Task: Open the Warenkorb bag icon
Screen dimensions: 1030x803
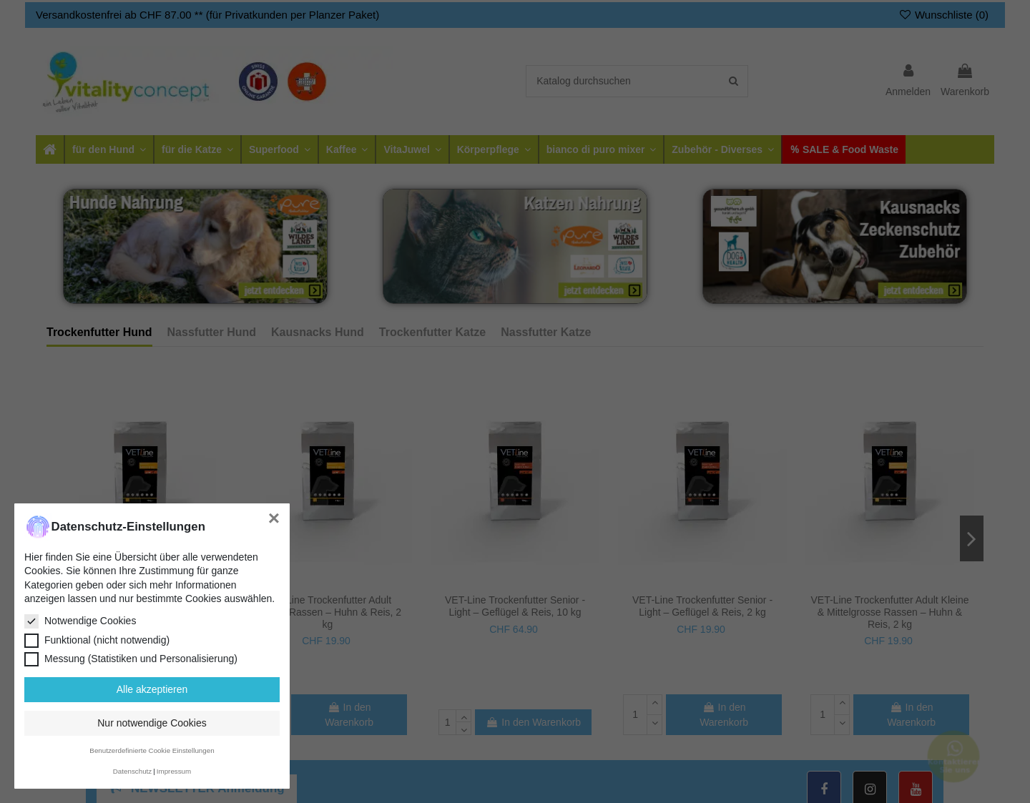Action: click(x=965, y=71)
